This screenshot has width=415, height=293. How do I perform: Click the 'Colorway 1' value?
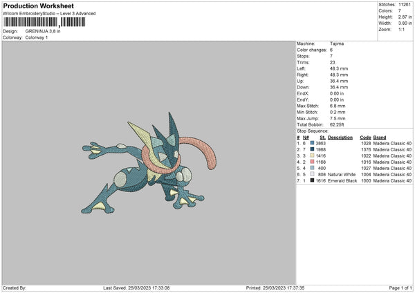pyautogui.click(x=37, y=37)
